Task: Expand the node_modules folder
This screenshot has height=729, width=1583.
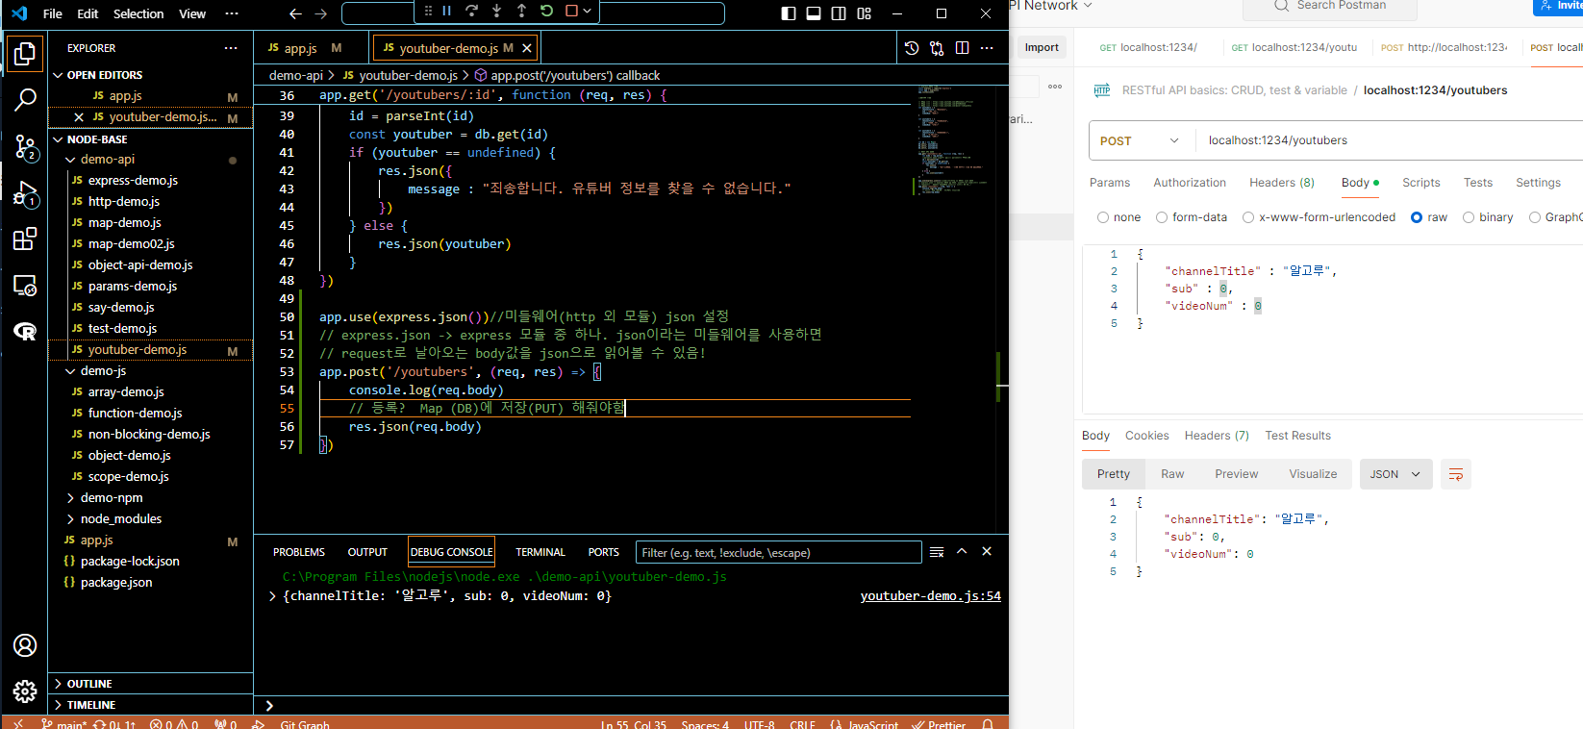Action: 70,519
